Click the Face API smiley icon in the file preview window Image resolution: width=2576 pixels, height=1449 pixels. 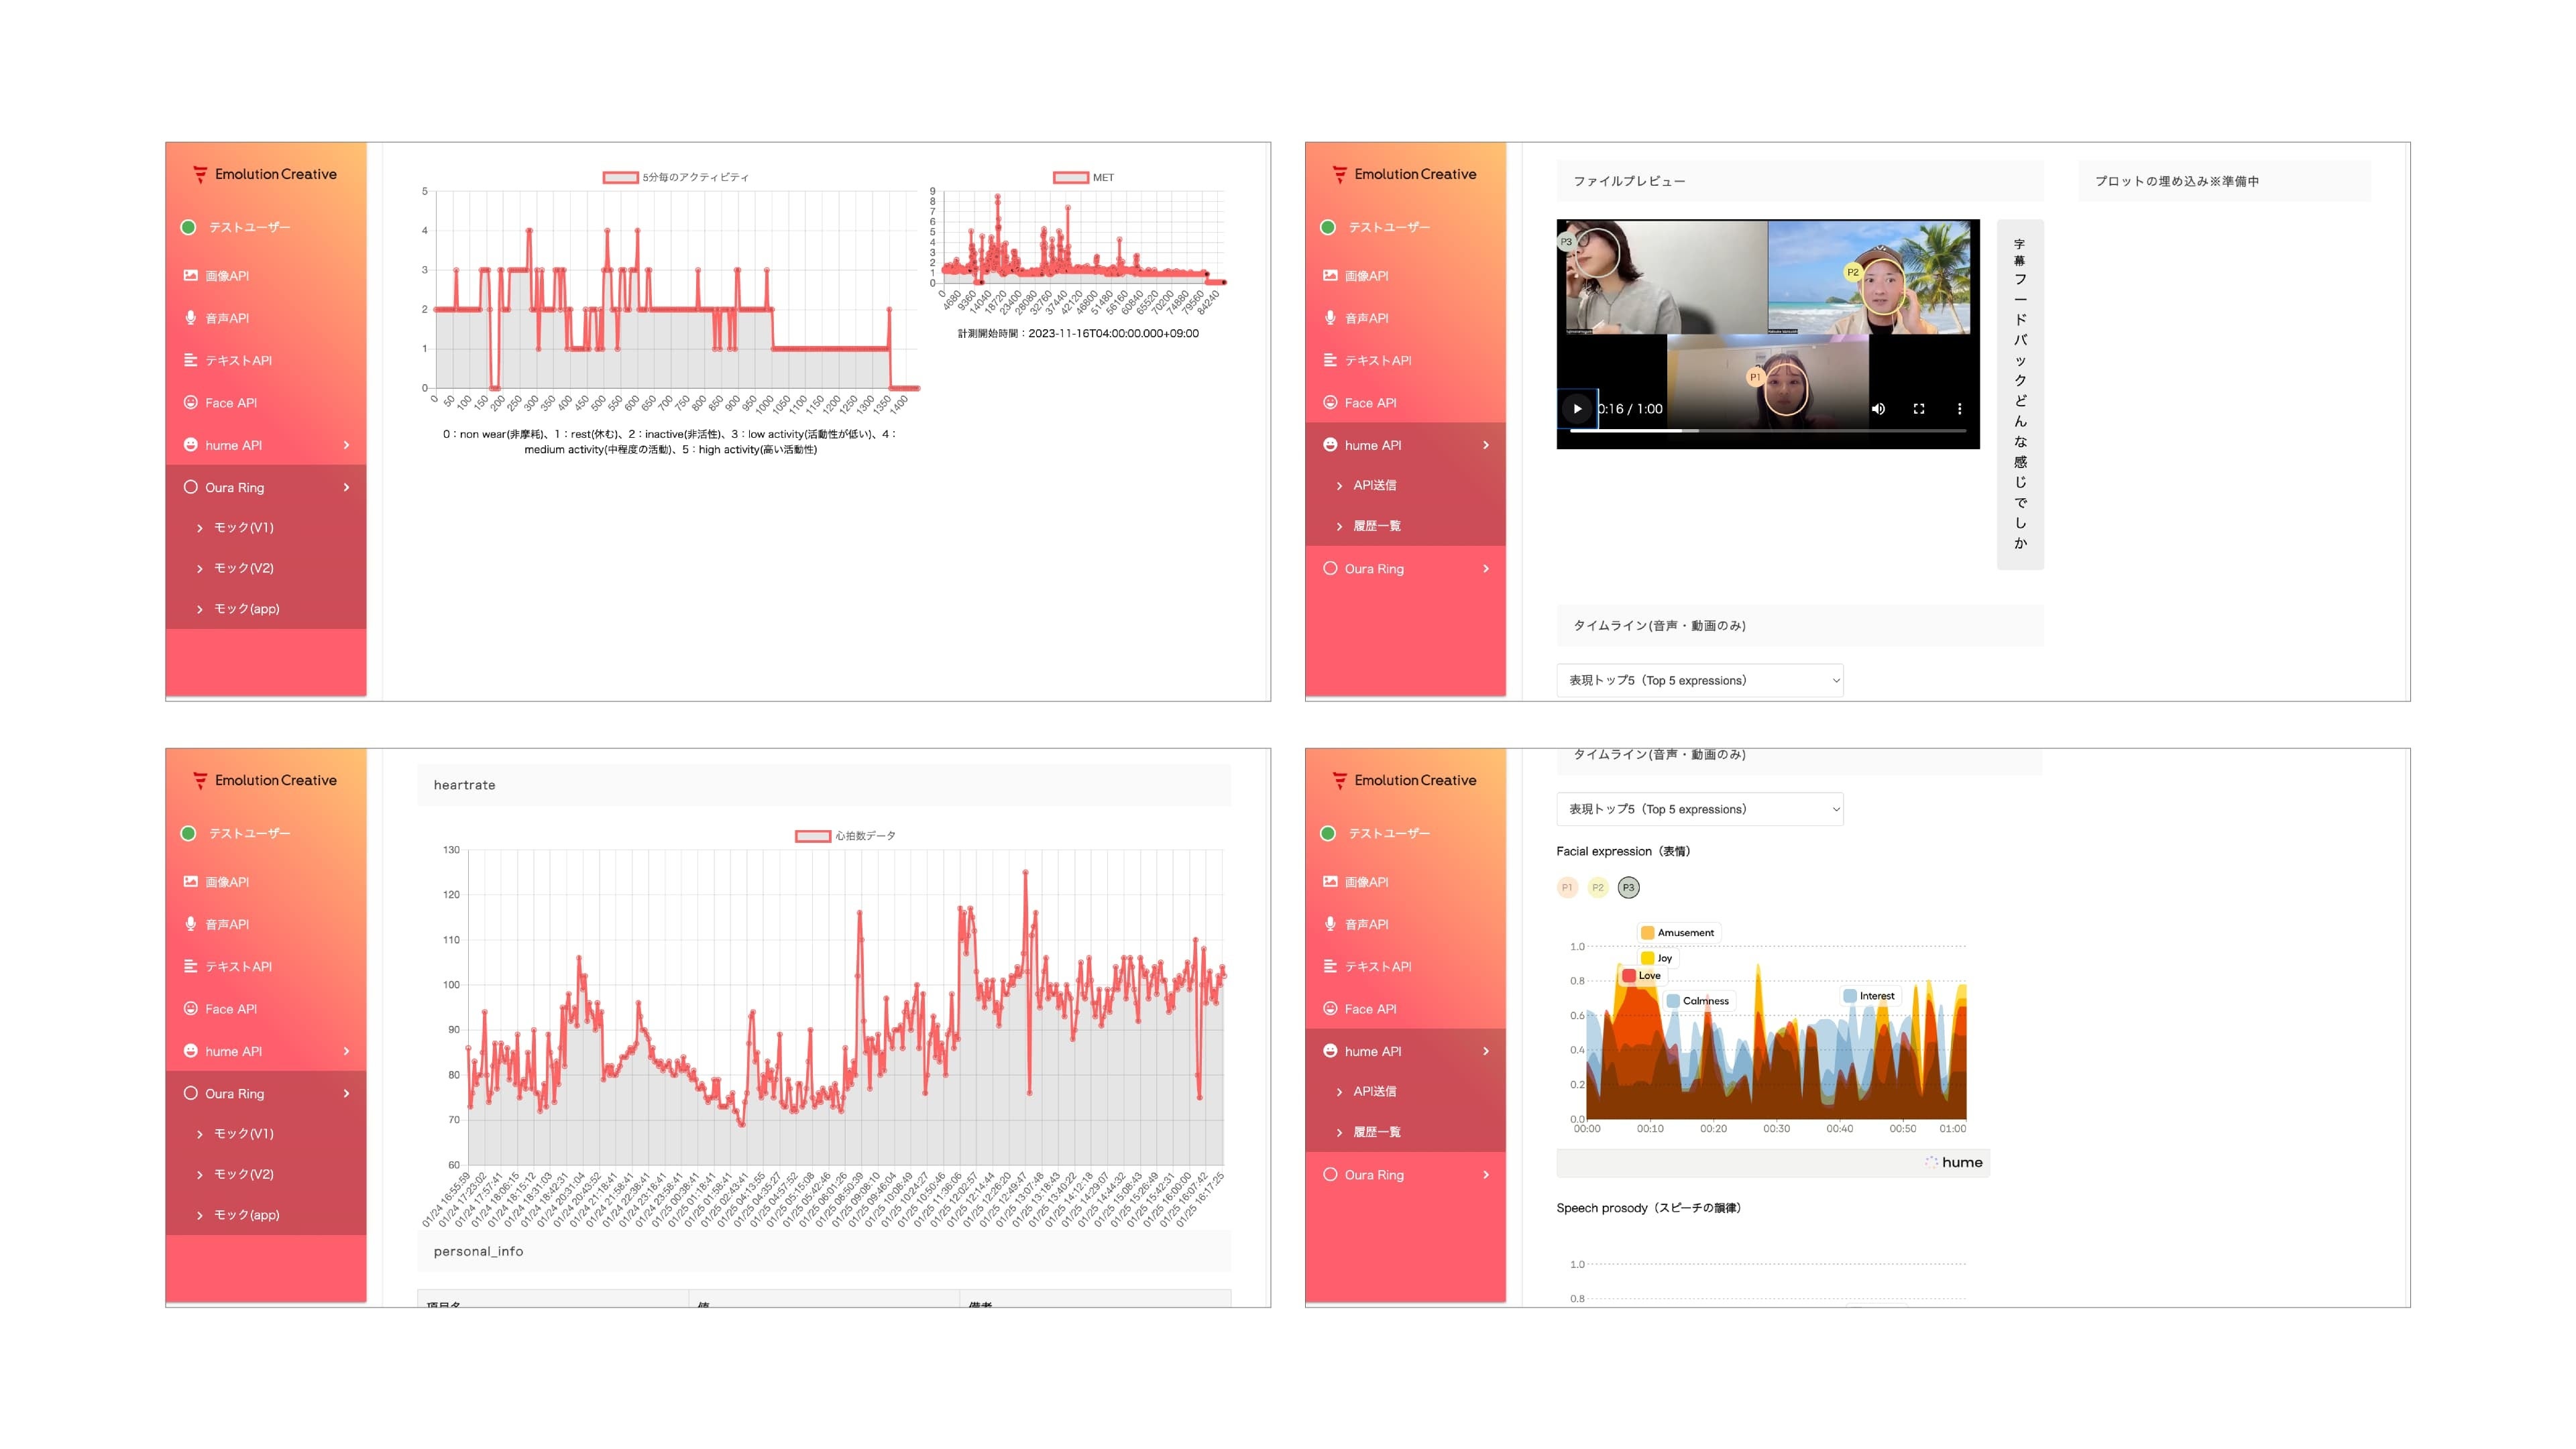click(x=1330, y=403)
